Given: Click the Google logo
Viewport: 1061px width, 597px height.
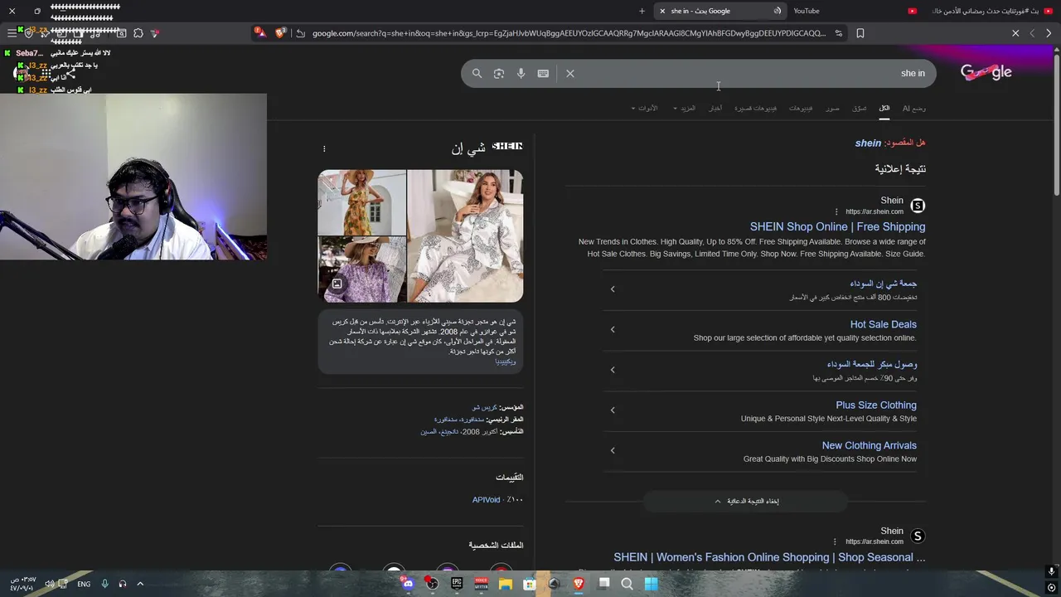Looking at the screenshot, I should pos(986,72).
